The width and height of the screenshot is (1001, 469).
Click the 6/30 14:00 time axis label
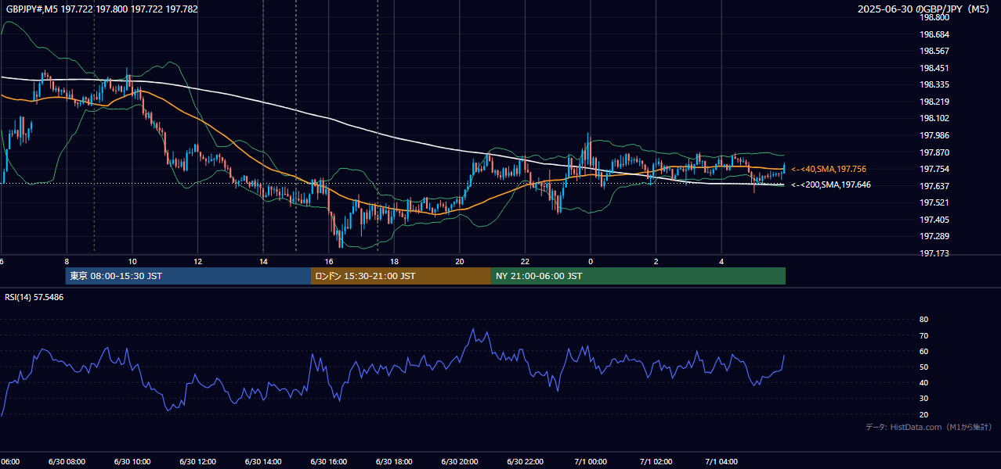pos(263,461)
